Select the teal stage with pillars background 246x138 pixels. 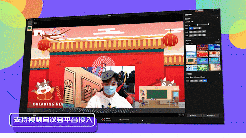click(x=215, y=60)
